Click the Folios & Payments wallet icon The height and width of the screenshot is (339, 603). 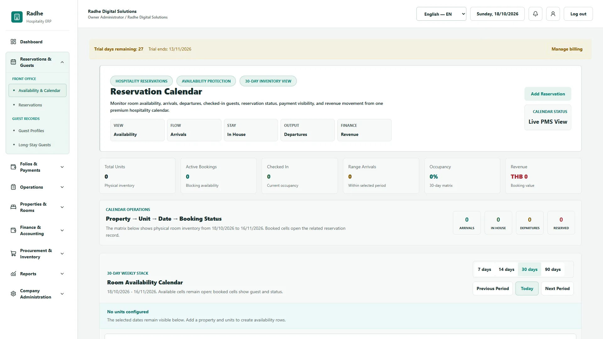(x=13, y=167)
